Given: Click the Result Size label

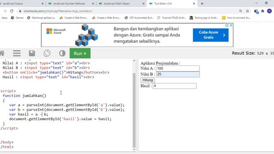Looking at the screenshot, I should [x=244, y=53].
